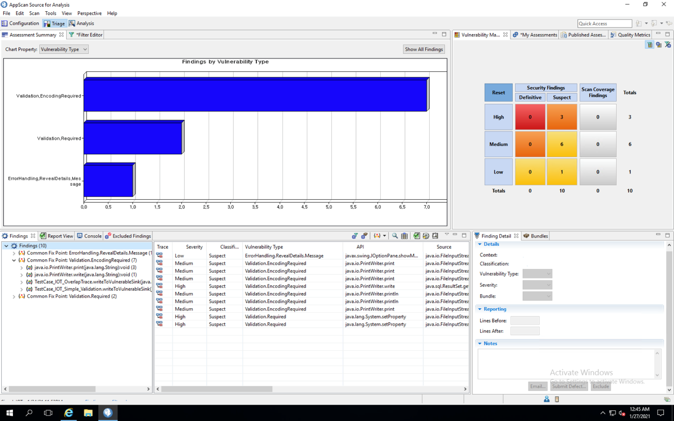
Task: Click the highlighted matrix counts icon in Vulnerability Matrix
Action: (650, 45)
